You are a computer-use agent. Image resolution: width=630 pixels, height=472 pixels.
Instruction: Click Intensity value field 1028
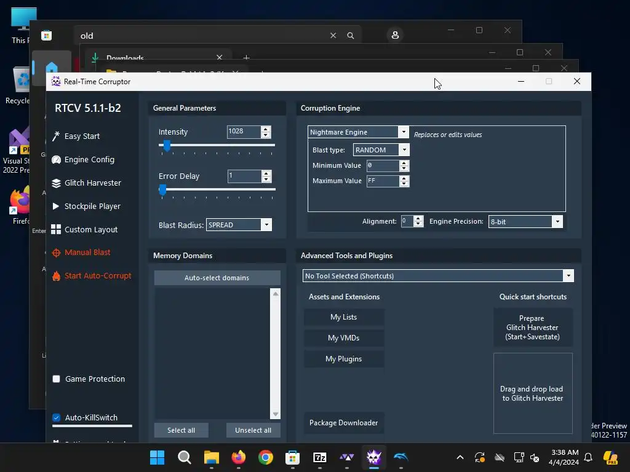(244, 132)
